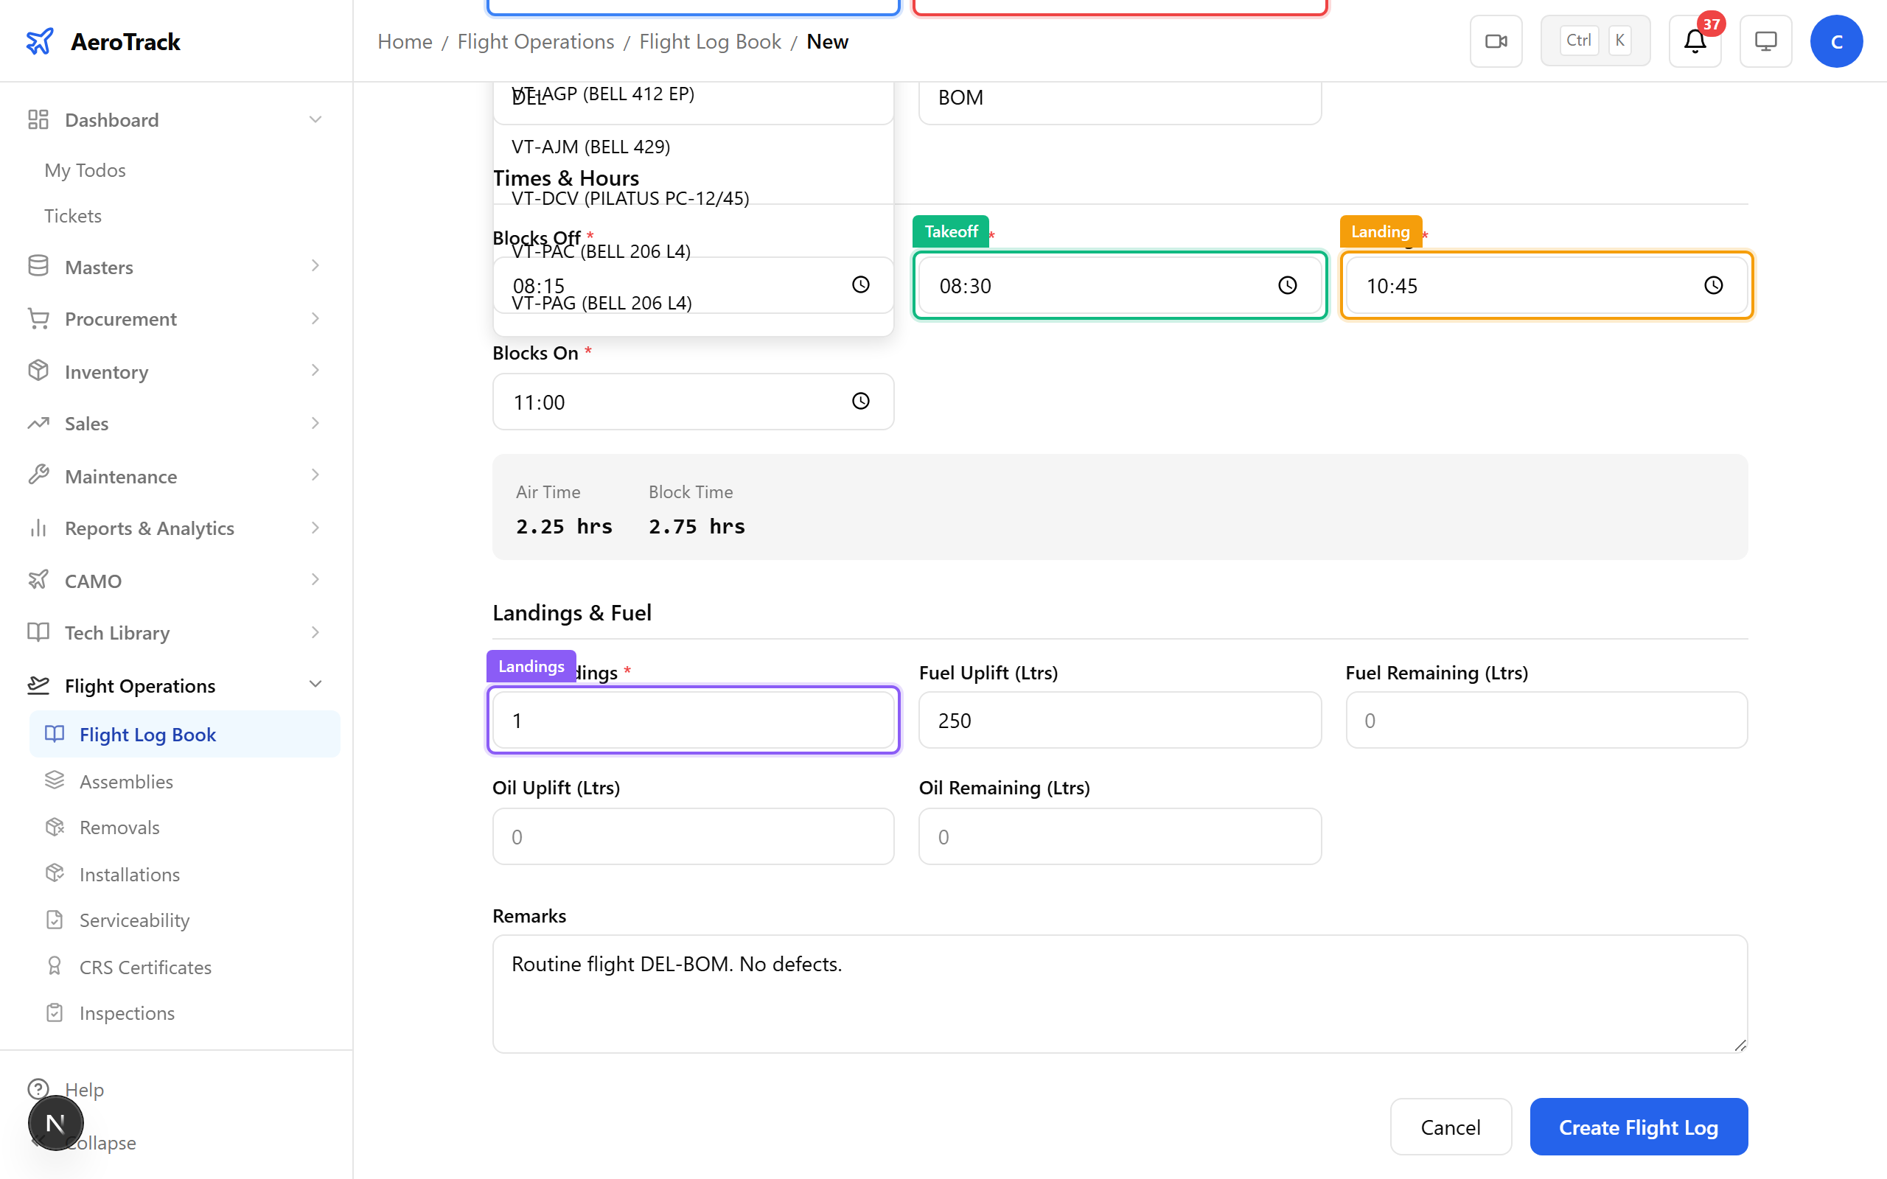Screen dimensions: 1887x1179
Task: Open My Todos from the sidebar
Action: tap(84, 169)
